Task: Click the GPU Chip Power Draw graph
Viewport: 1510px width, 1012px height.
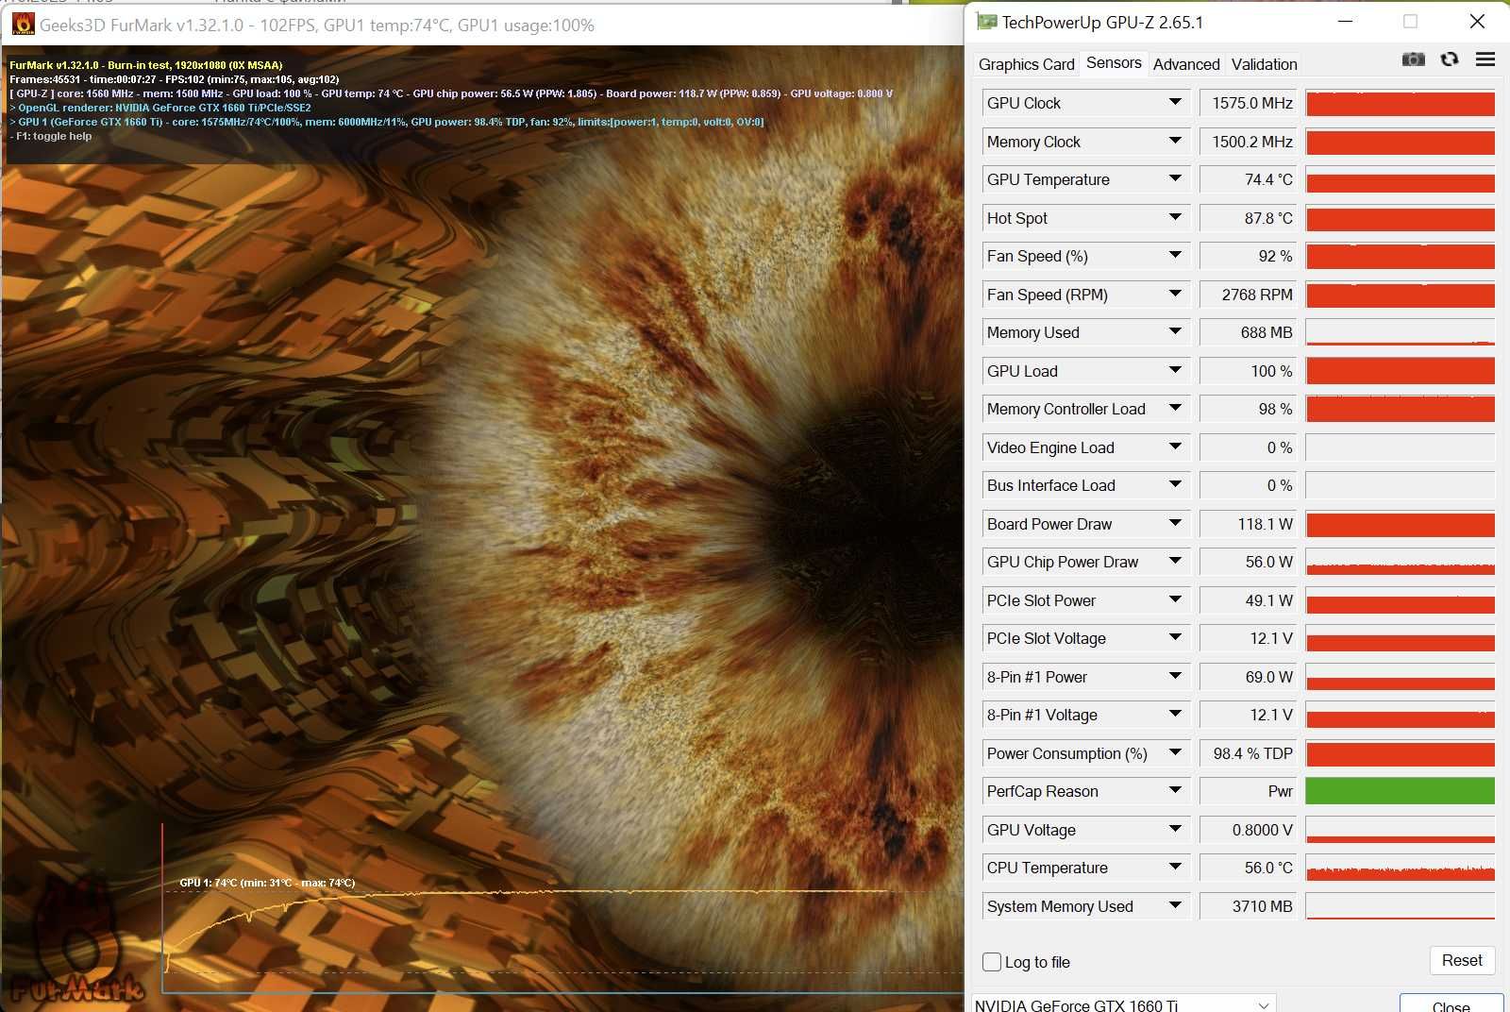Action: (x=1401, y=562)
